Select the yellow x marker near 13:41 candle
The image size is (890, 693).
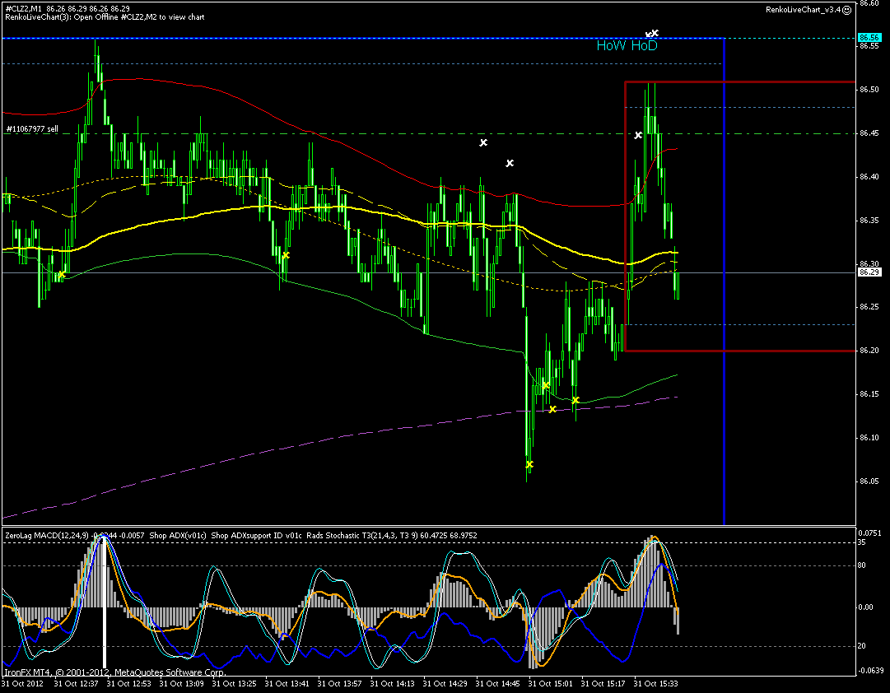[x=286, y=255]
